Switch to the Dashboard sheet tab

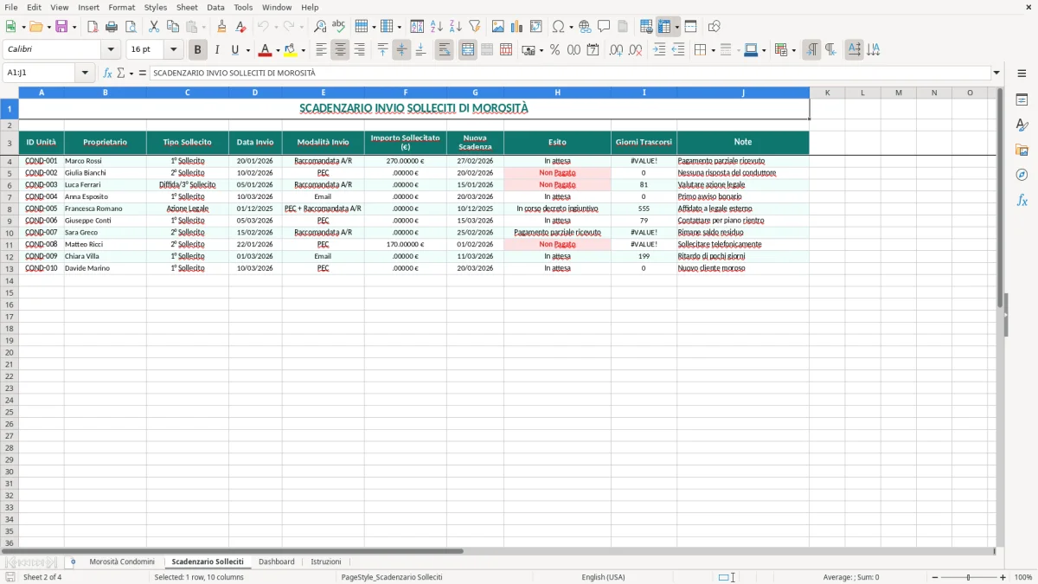pos(277,562)
